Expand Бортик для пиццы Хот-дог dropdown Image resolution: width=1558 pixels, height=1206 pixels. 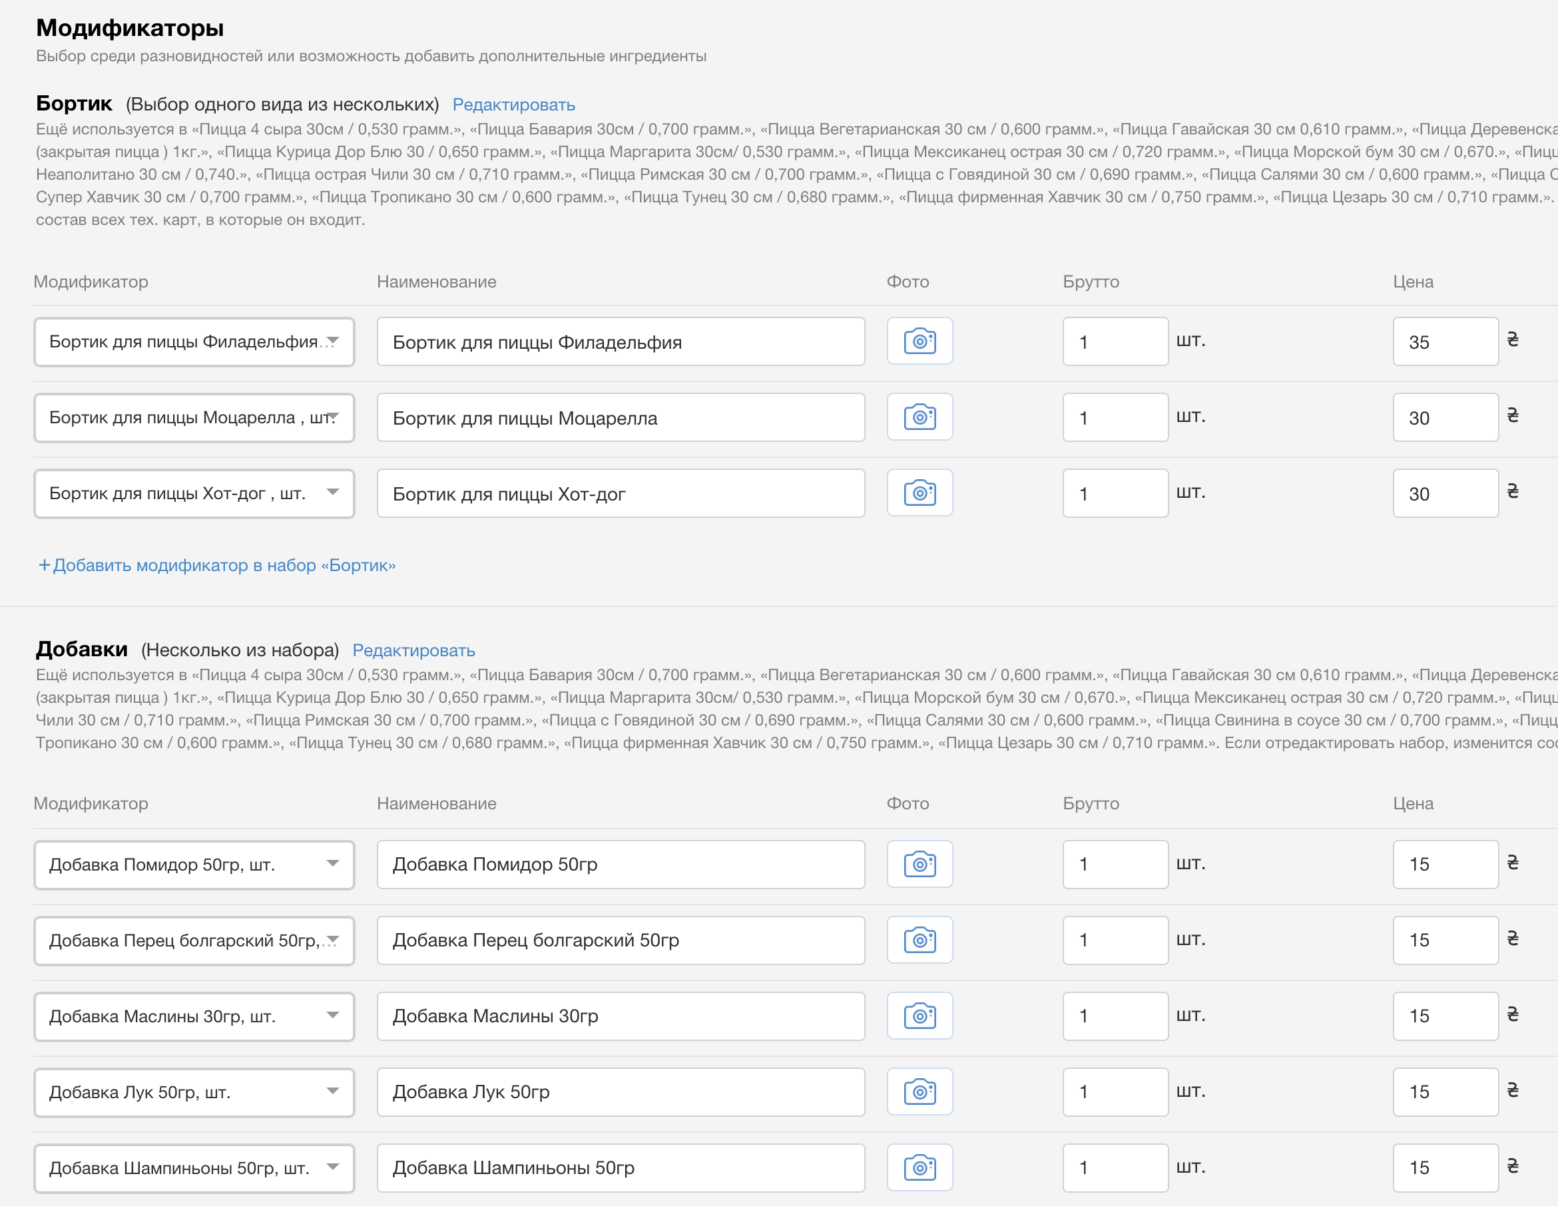[194, 493]
